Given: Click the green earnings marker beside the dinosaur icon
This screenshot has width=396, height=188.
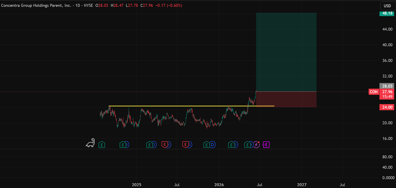Looking at the screenshot, I should click(102, 144).
